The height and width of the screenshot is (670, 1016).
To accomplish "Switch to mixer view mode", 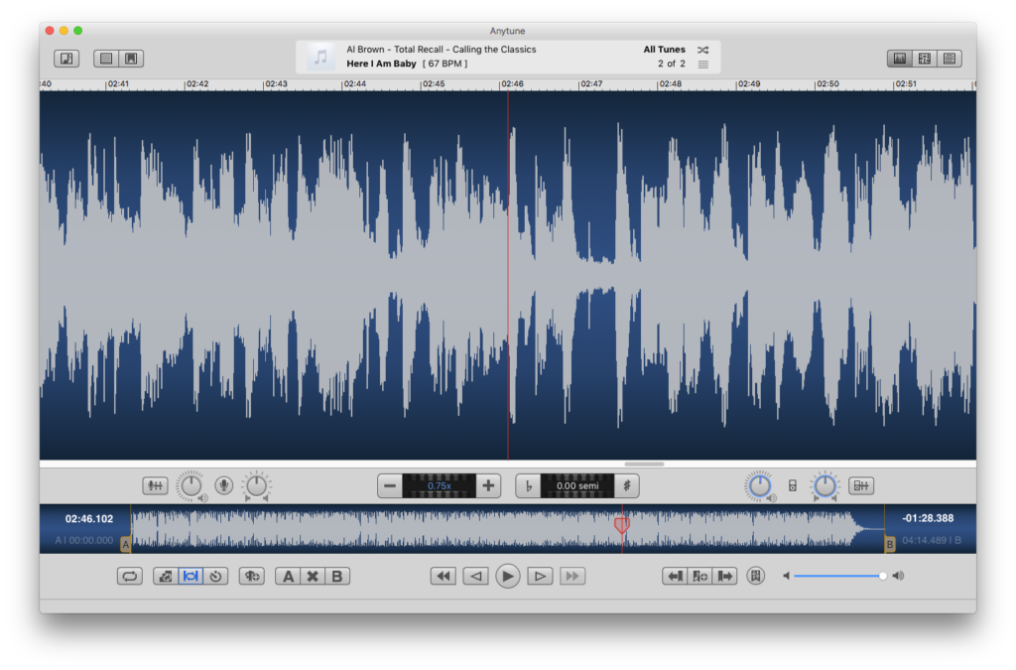I will pyautogui.click(x=925, y=59).
